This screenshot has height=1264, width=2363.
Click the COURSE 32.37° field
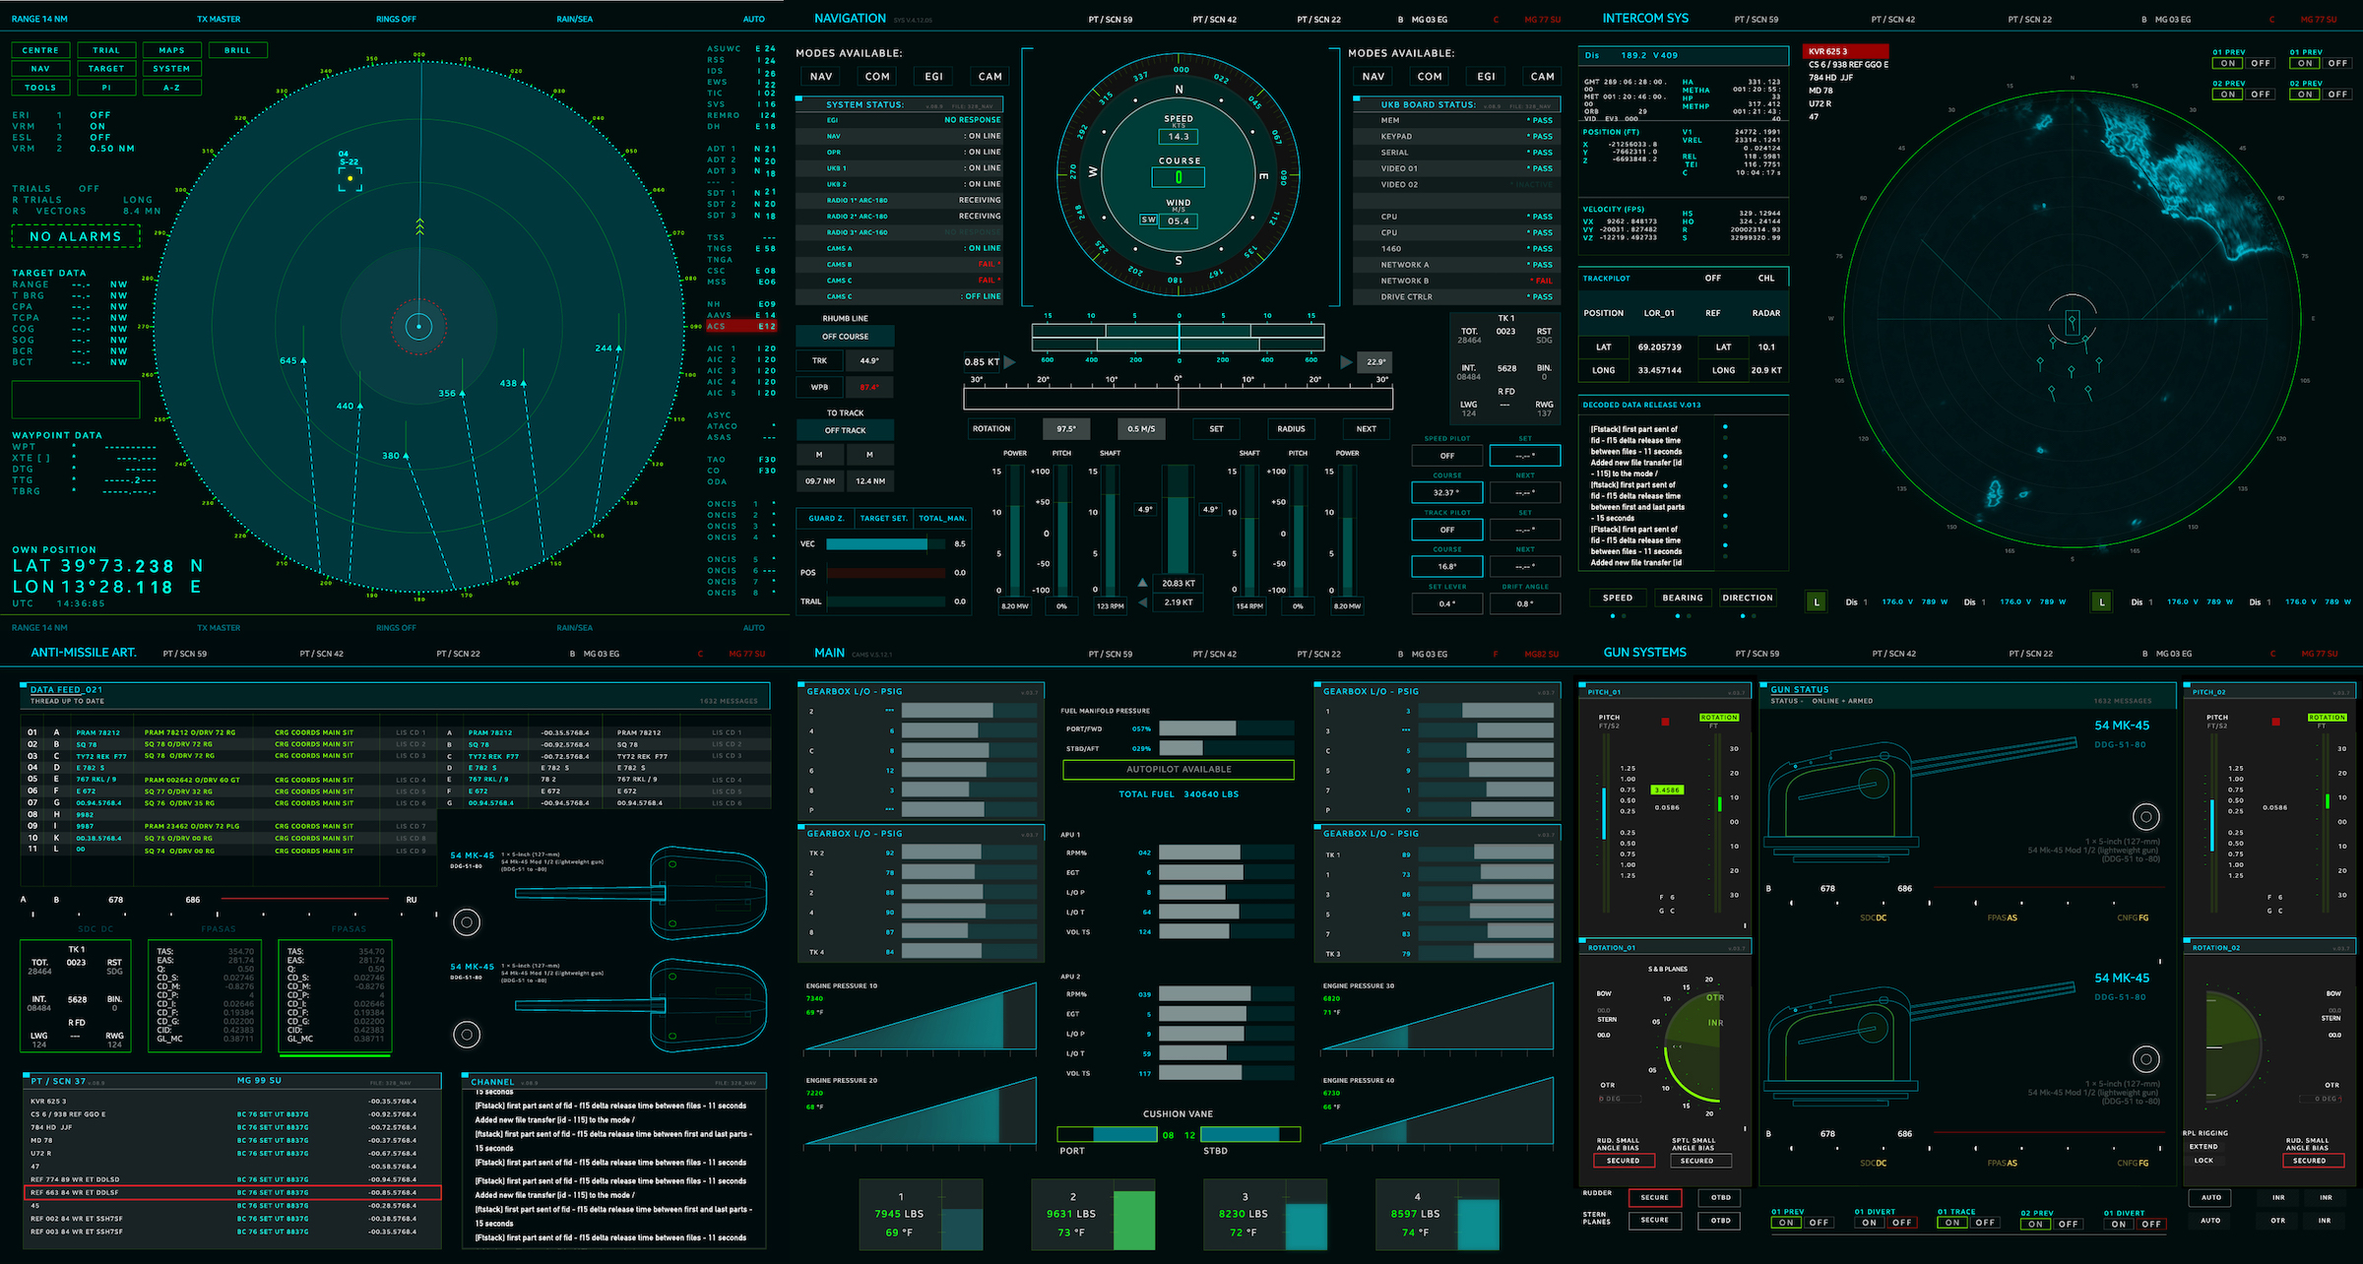click(x=1446, y=492)
